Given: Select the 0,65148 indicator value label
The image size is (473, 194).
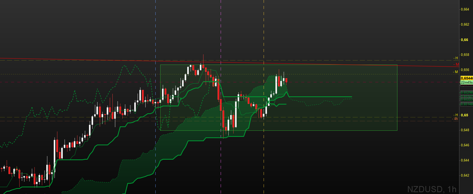Looking at the screenshot, I should pos(467,104).
